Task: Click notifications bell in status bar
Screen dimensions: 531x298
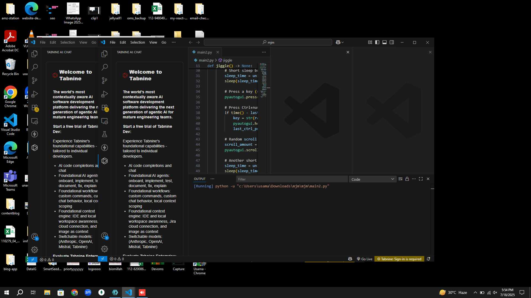Action: 428,259
